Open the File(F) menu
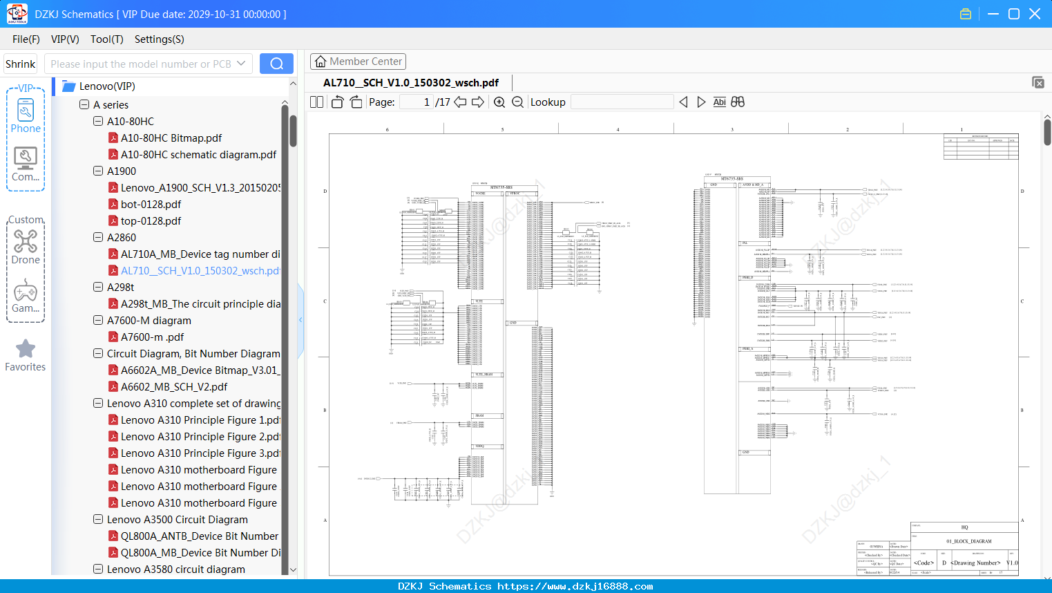Viewport: 1052px width, 593px height. click(x=26, y=39)
